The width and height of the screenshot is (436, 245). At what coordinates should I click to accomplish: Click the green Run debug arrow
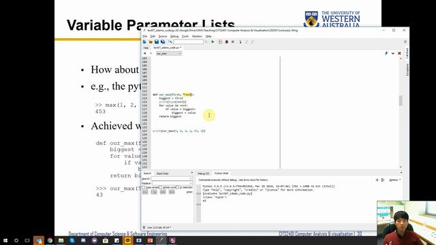click(213, 42)
